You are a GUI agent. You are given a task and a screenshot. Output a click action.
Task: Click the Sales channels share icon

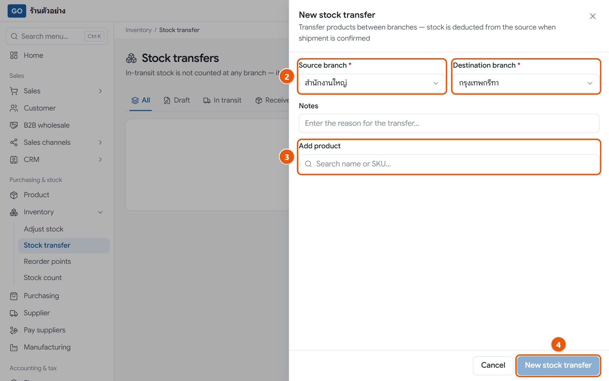click(x=14, y=143)
